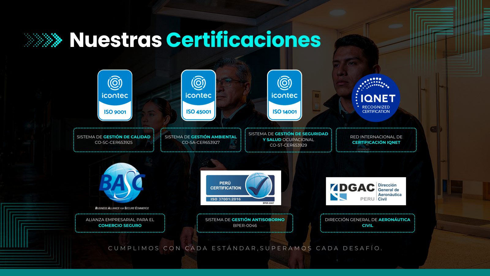
Task: Click the 'Business Alliance for Secure Commerce' text
Action: (x=122, y=208)
